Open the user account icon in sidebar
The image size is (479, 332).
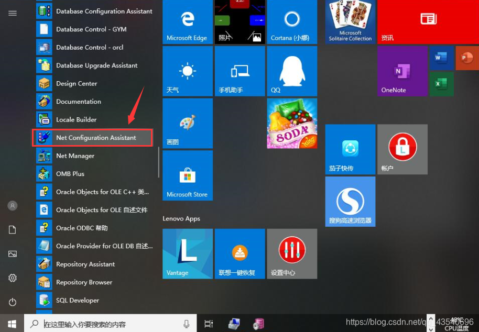click(x=13, y=206)
